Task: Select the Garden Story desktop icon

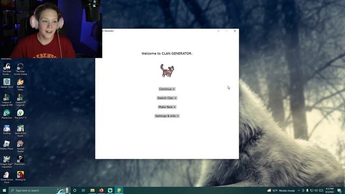Action: tap(7, 83)
